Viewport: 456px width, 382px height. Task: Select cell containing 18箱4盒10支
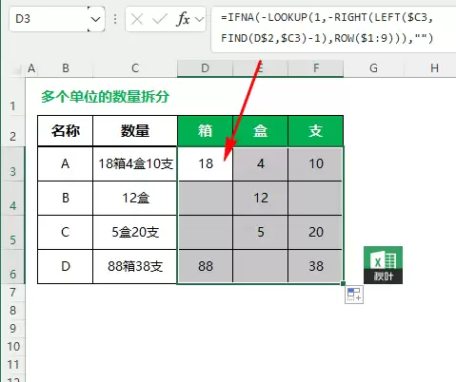tap(135, 163)
